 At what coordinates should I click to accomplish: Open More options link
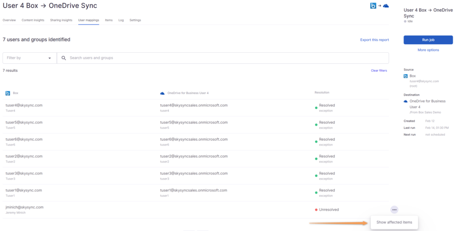coord(428,50)
